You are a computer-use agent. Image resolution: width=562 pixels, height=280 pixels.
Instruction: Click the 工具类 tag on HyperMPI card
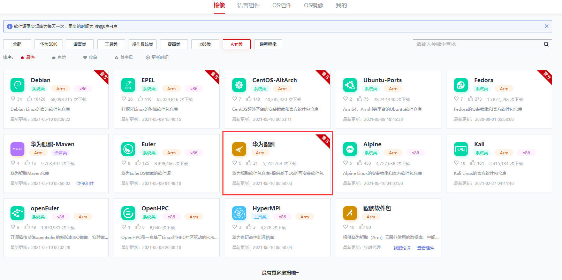coord(260,217)
